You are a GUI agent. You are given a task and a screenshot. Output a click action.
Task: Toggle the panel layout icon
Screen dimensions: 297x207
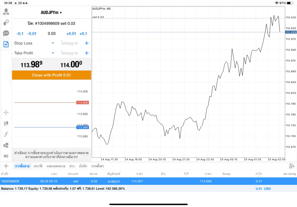291,166
